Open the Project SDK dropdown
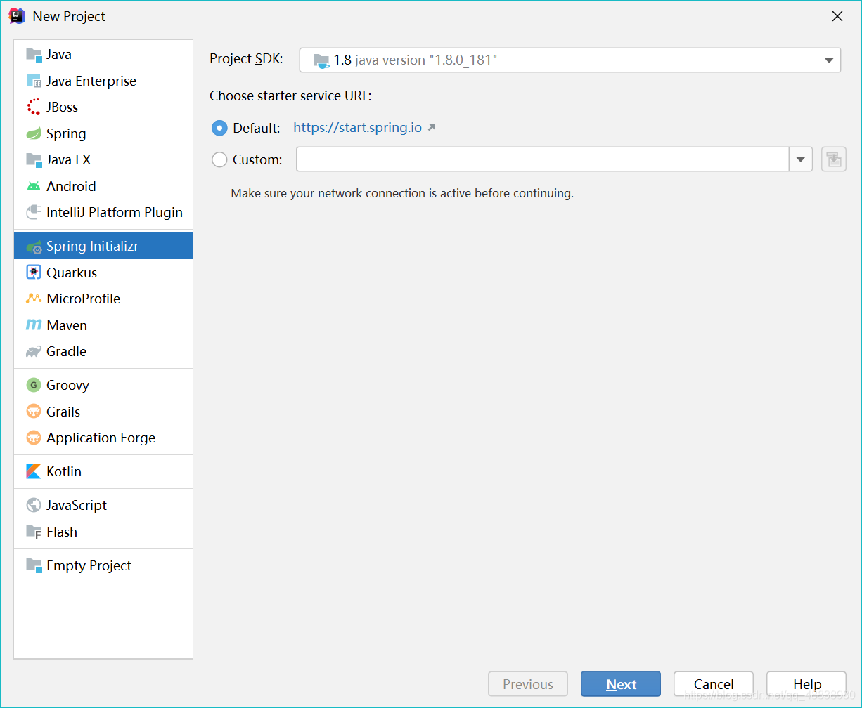 570,60
